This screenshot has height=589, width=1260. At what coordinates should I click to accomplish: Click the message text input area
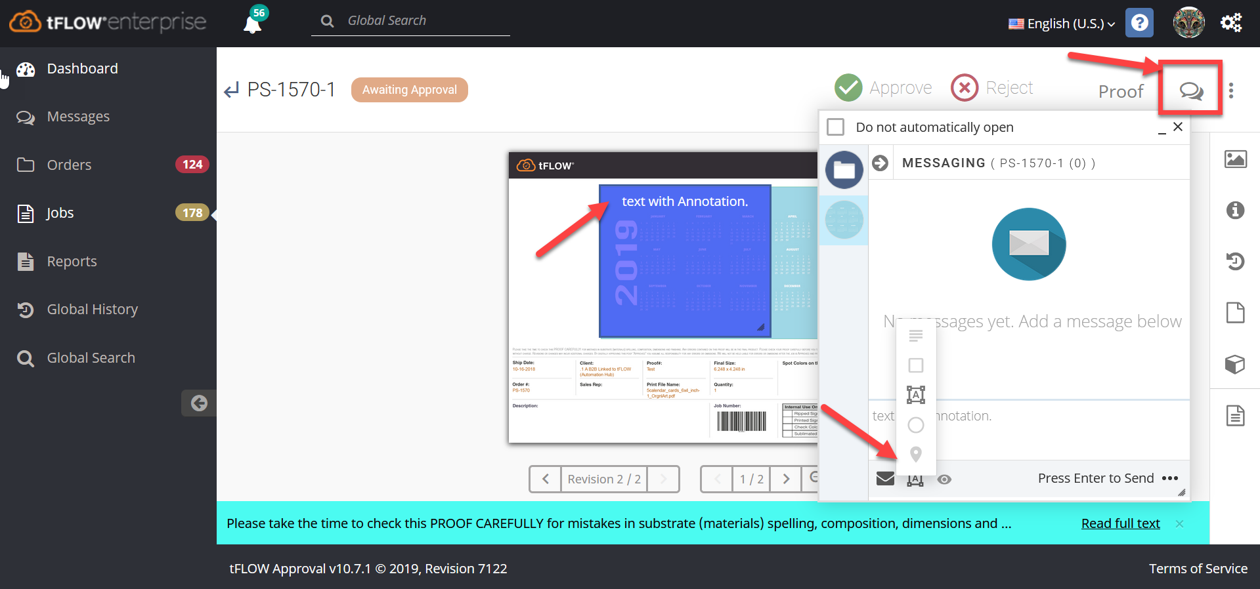pyautogui.click(x=1029, y=430)
